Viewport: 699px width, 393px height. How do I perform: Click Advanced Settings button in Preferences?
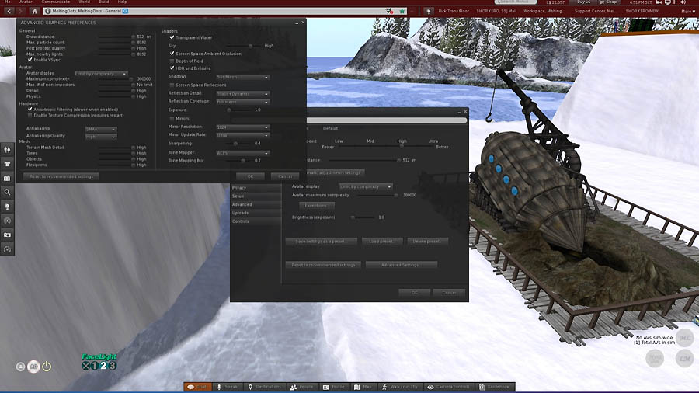pyautogui.click(x=401, y=265)
